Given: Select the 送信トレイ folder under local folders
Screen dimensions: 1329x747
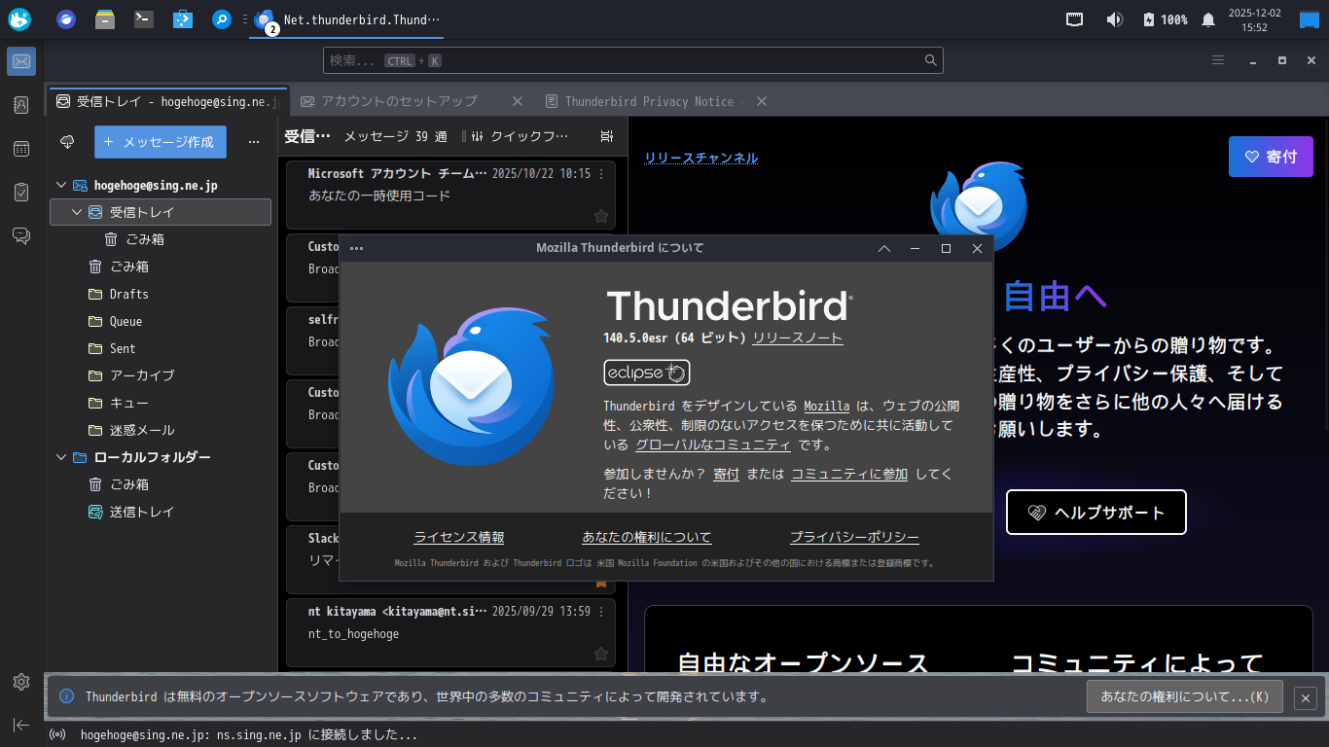Looking at the screenshot, I should [x=161, y=512].
